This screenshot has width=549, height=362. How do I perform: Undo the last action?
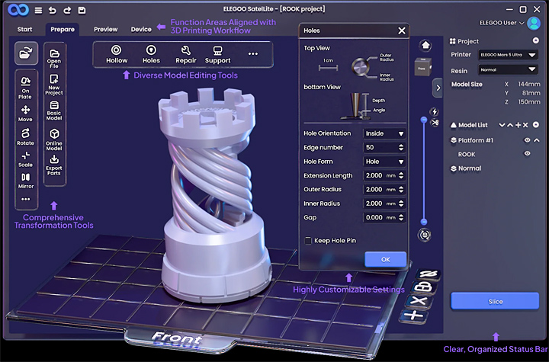click(53, 10)
